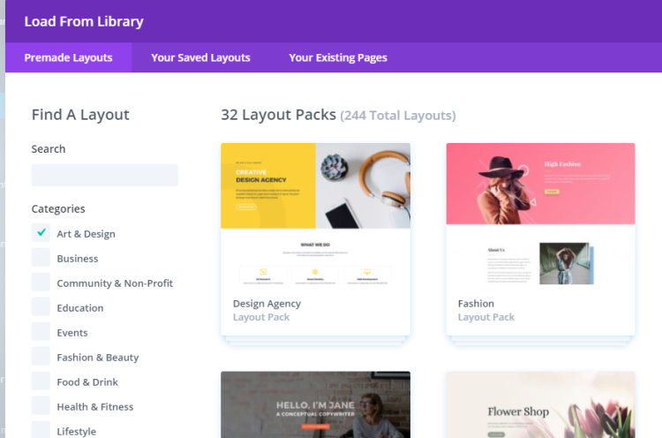This screenshot has height=438, width=662.
Task: Tick the Education category checkbox
Action: 41,306
